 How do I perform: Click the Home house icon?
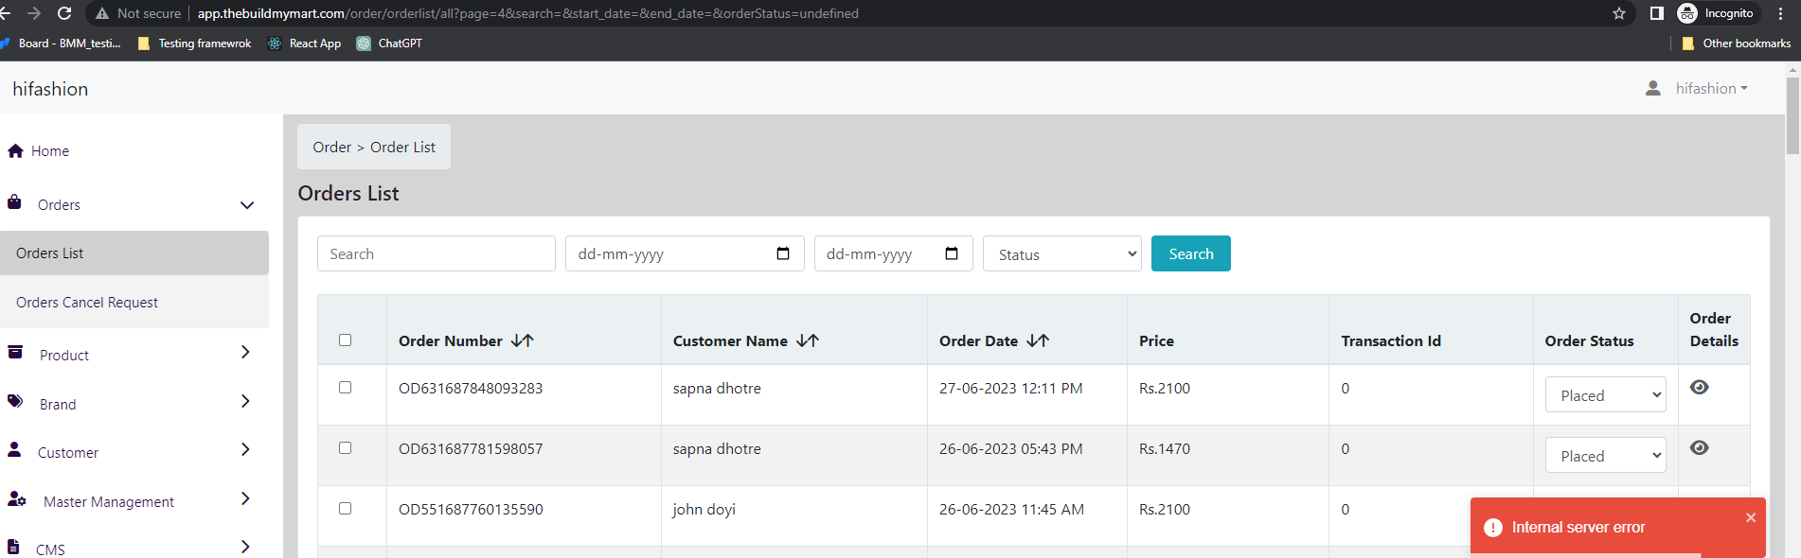[x=15, y=150]
